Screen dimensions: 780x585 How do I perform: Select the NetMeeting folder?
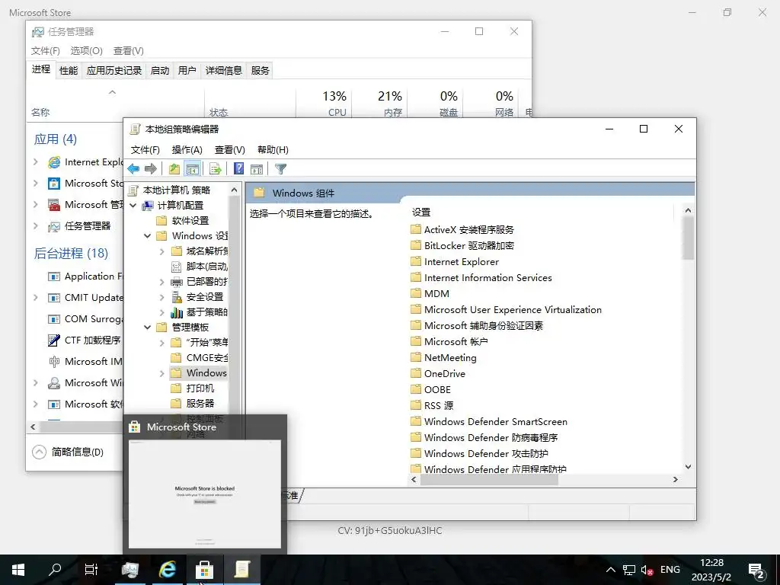[444, 358]
